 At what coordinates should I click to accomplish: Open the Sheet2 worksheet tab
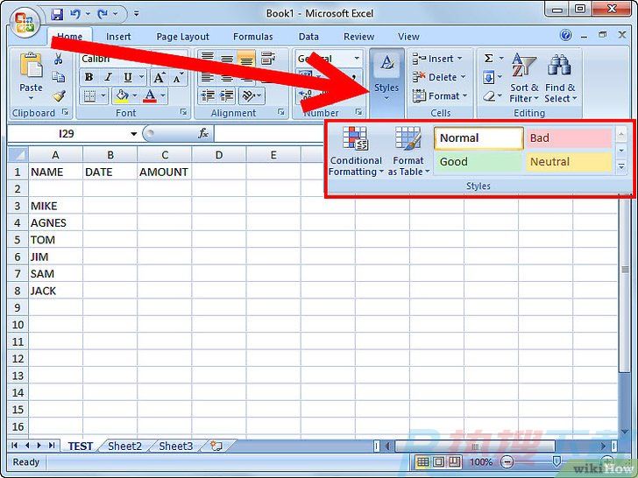click(x=124, y=446)
